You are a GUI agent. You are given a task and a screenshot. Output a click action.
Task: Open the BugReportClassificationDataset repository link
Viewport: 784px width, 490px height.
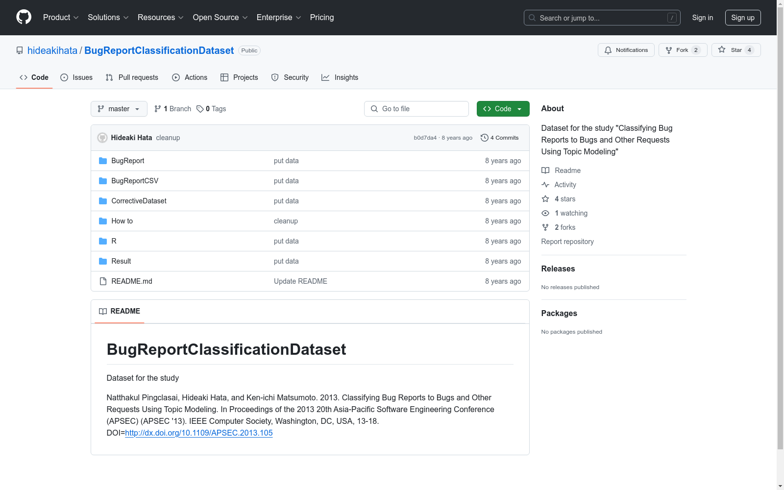coord(159,50)
